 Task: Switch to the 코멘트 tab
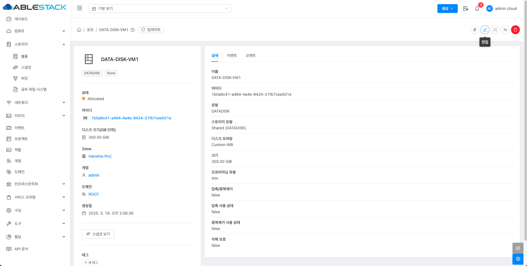(250, 56)
